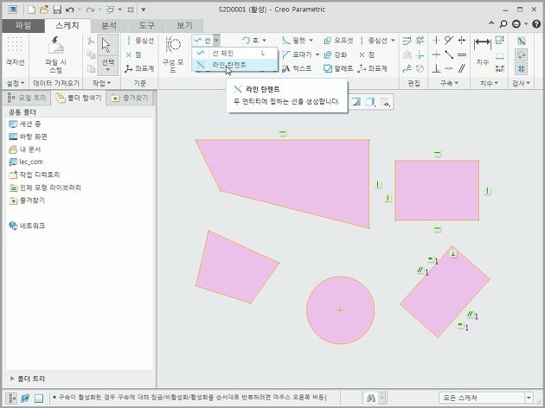This screenshot has height=408, width=545.
Task: Expand the 검사 group menu
Action: (x=521, y=83)
